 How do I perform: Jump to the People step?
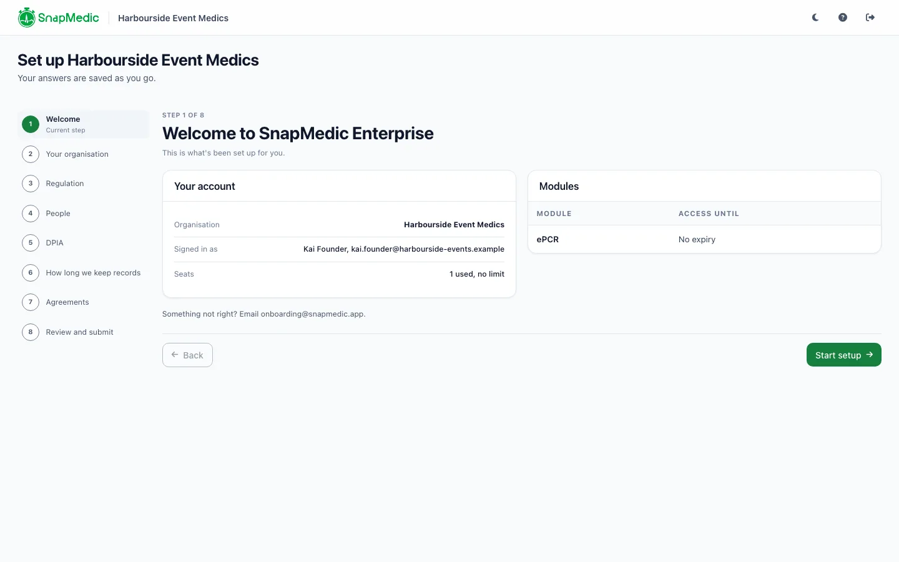click(x=84, y=214)
